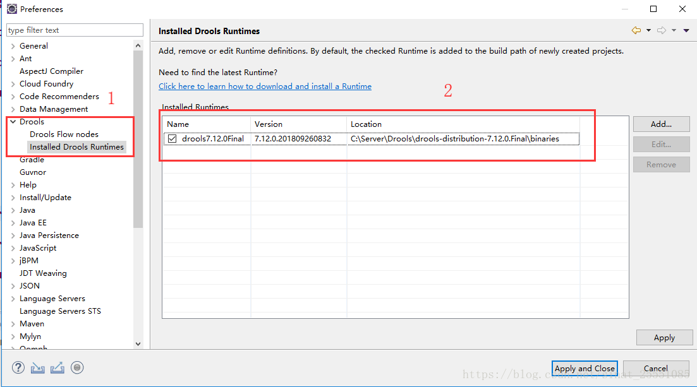The width and height of the screenshot is (697, 387).
Task: Expand the Install/Update node
Action: 13,198
